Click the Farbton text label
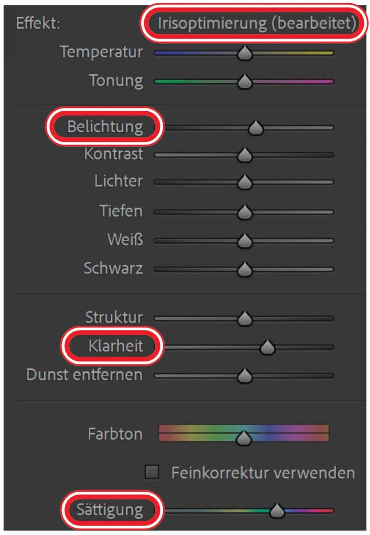The width and height of the screenshot is (370, 535). pyautogui.click(x=115, y=434)
